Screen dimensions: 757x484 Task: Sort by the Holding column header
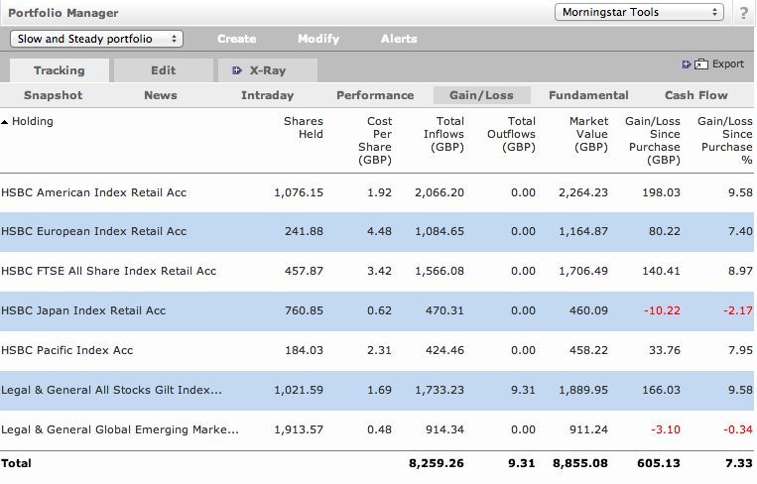[33, 121]
